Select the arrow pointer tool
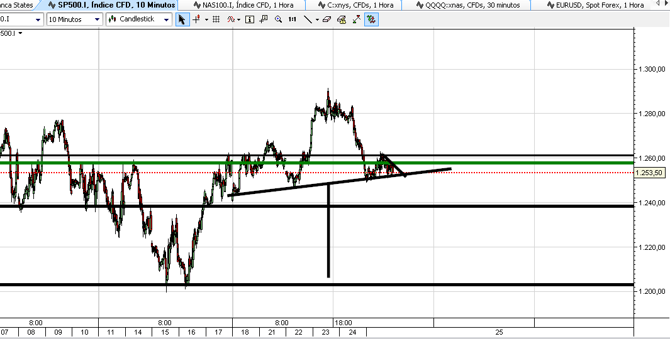Screen dimensions: 670x339 182,19
